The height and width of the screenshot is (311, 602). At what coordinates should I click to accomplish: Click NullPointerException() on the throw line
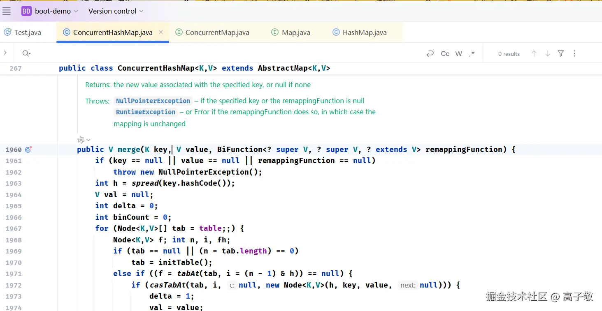208,172
